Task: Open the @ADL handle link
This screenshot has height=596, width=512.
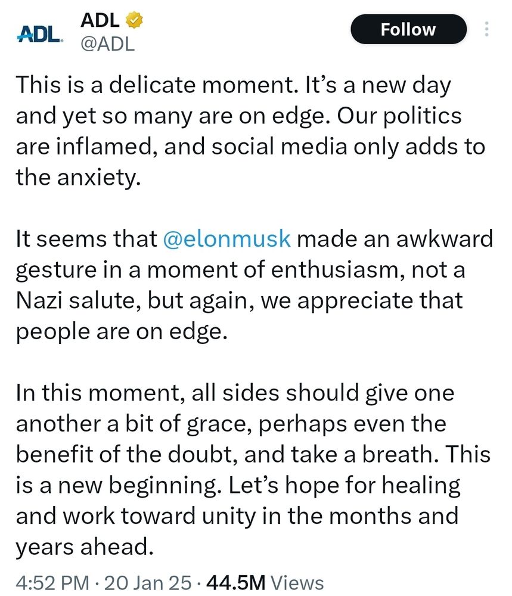Action: point(107,45)
